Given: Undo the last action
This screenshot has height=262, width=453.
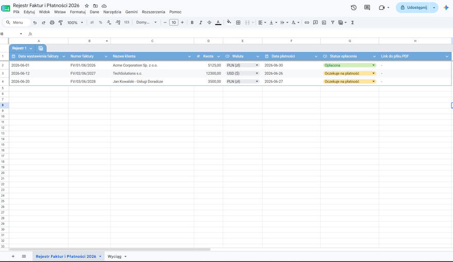Looking at the screenshot, I should coord(35,23).
